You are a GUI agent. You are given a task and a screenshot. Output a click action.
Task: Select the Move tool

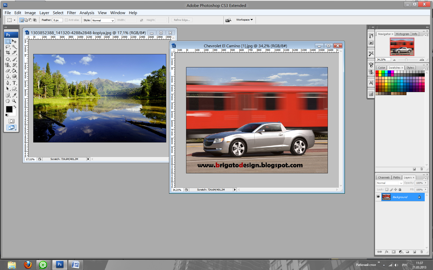[x=14, y=41]
